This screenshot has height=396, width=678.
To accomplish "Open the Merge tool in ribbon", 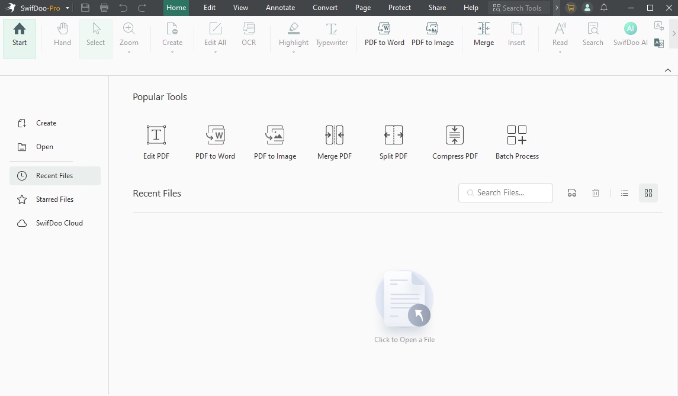I will point(483,35).
